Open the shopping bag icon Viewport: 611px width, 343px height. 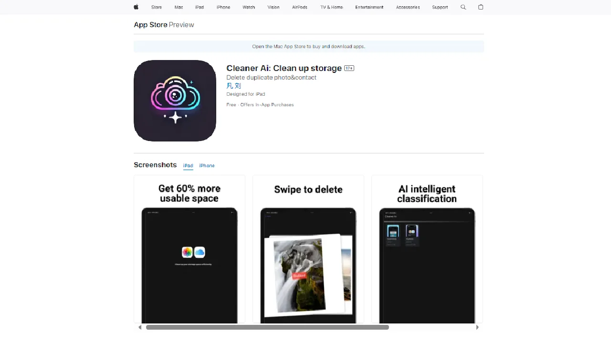[x=481, y=7]
